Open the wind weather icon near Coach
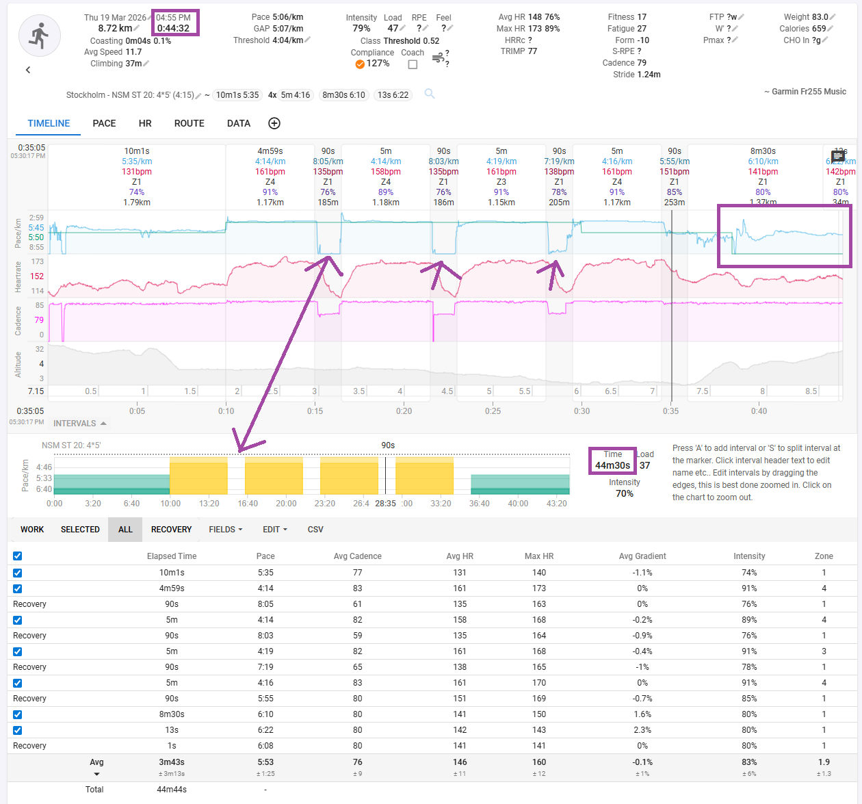This screenshot has width=862, height=804. coord(438,58)
